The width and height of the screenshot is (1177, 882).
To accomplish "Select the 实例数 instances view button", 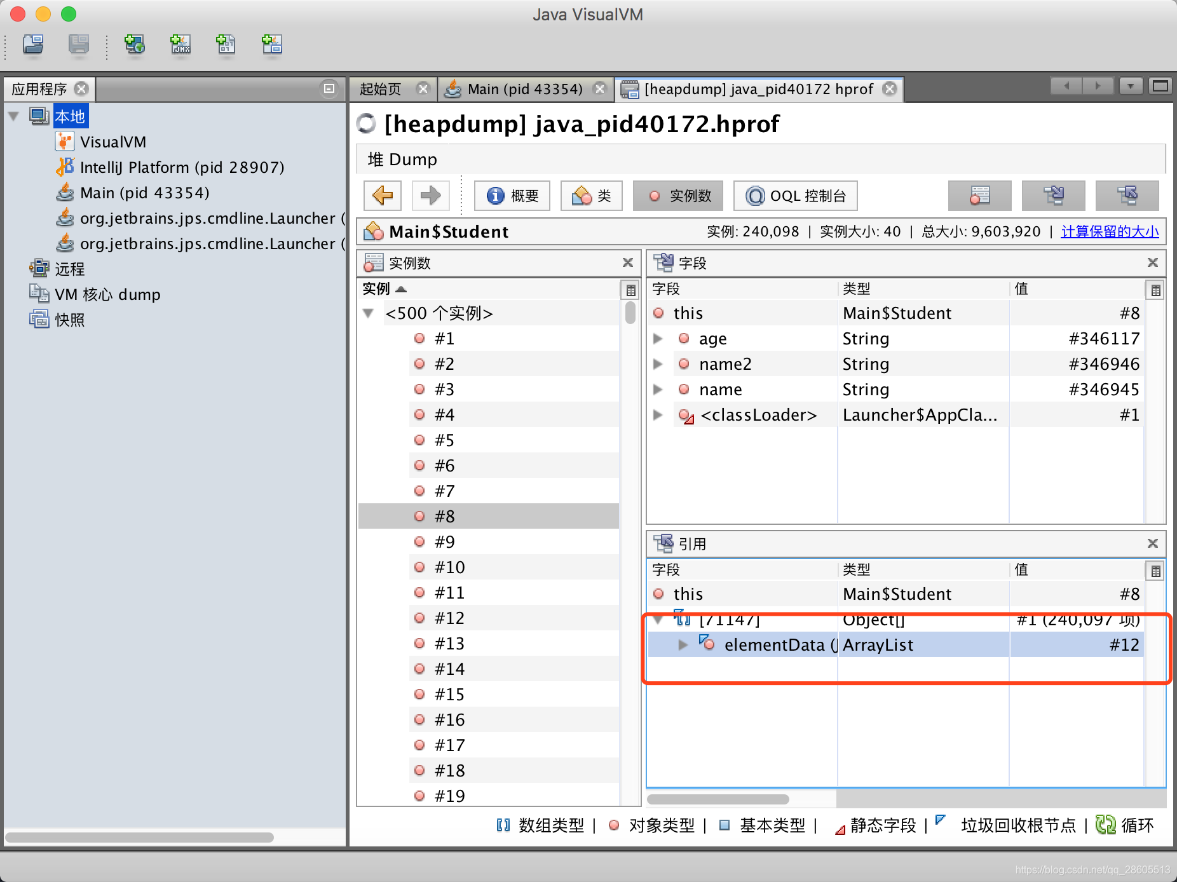I will [x=678, y=195].
